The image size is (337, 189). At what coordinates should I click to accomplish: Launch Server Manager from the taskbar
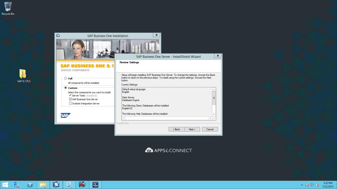17,185
